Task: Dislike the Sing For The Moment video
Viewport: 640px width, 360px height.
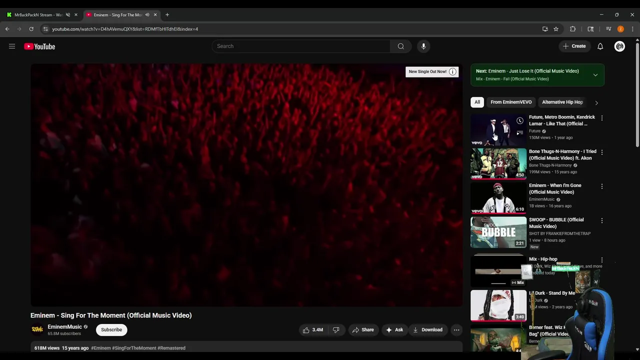Action: [336, 330]
